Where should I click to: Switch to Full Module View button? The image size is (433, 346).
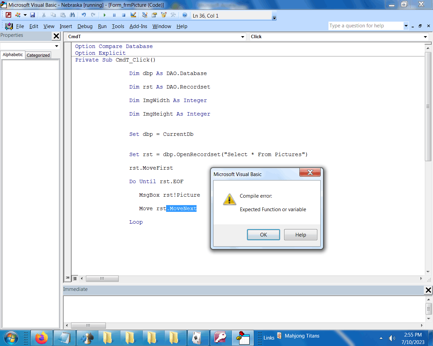click(x=75, y=278)
